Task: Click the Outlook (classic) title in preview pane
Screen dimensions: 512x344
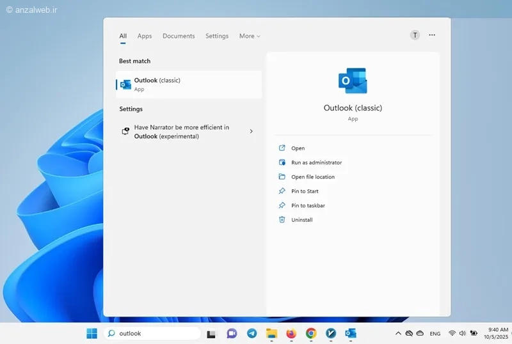Action: (353, 108)
